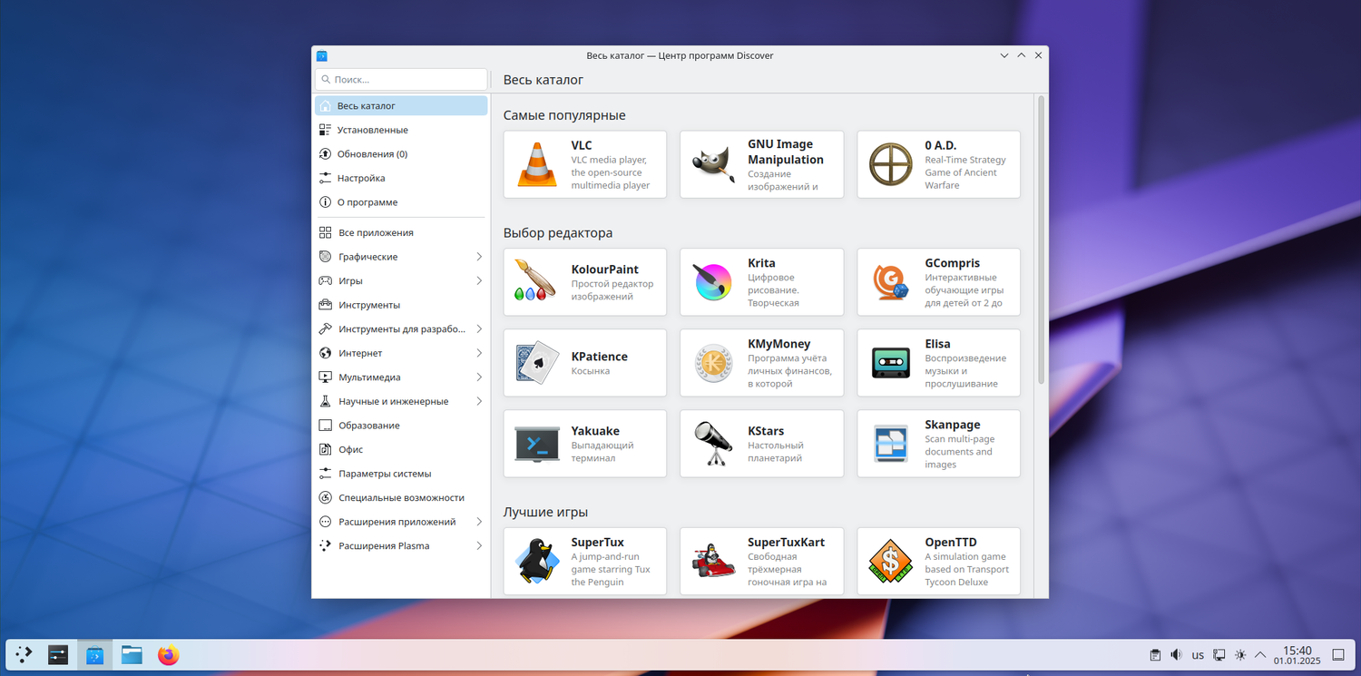Click the show desktop button

[1338, 655]
